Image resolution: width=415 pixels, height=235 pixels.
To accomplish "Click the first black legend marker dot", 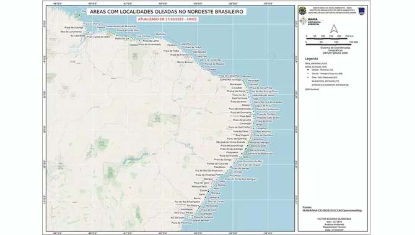I will coord(308,70).
